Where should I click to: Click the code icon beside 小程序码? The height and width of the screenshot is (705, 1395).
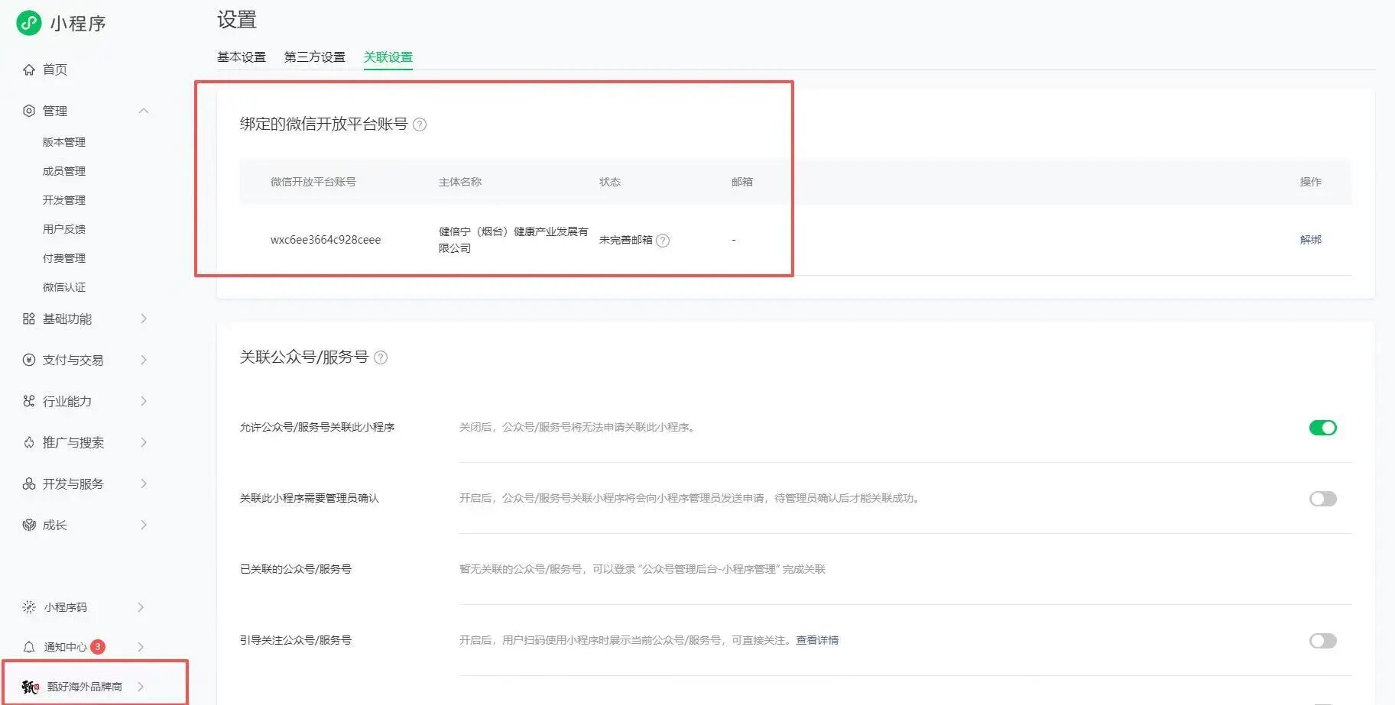point(29,607)
